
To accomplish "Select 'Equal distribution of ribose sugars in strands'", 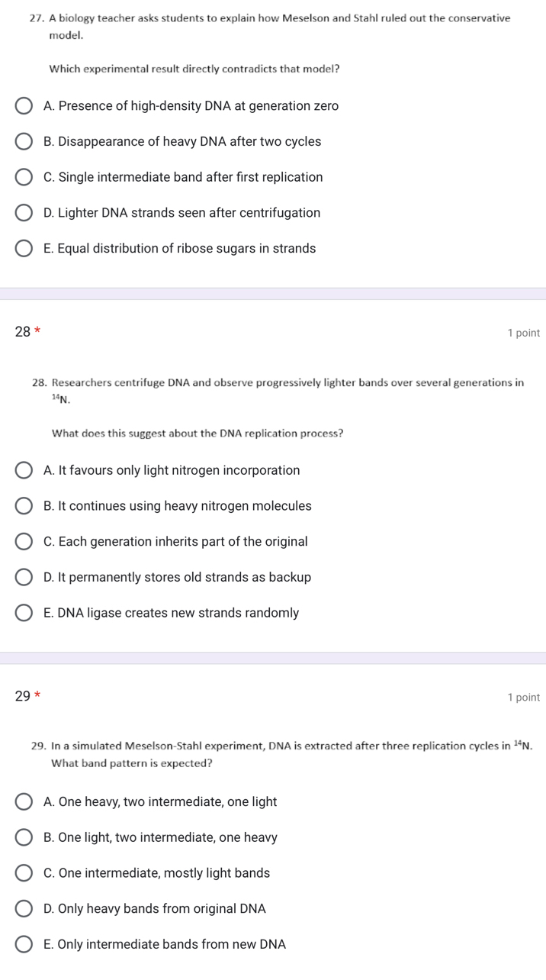I will (x=24, y=248).
